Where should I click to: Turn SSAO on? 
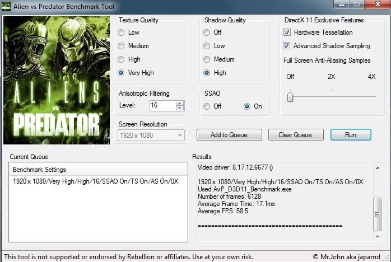pos(247,106)
